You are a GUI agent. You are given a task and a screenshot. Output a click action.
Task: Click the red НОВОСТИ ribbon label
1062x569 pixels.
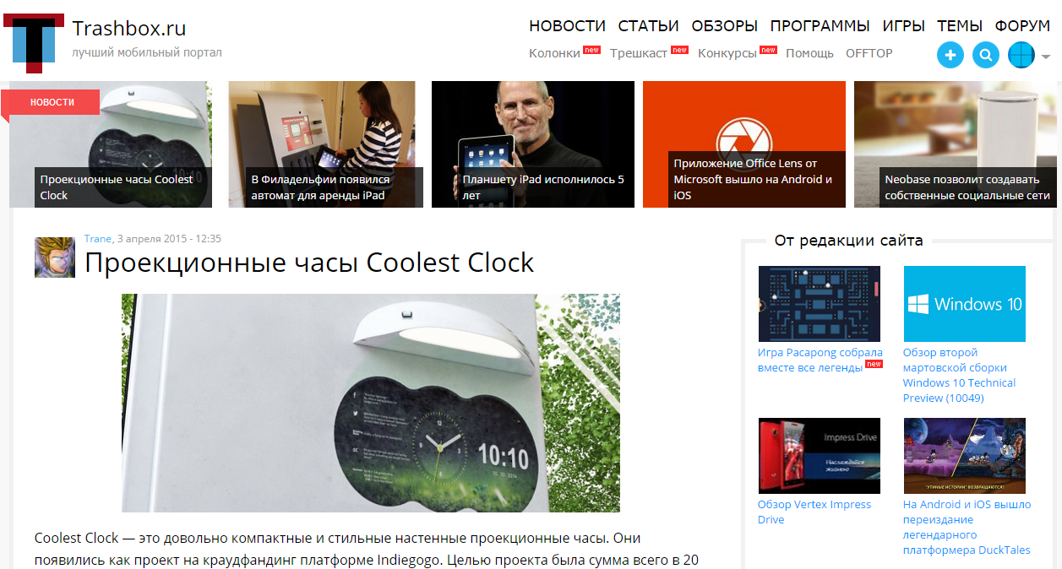tap(52, 102)
